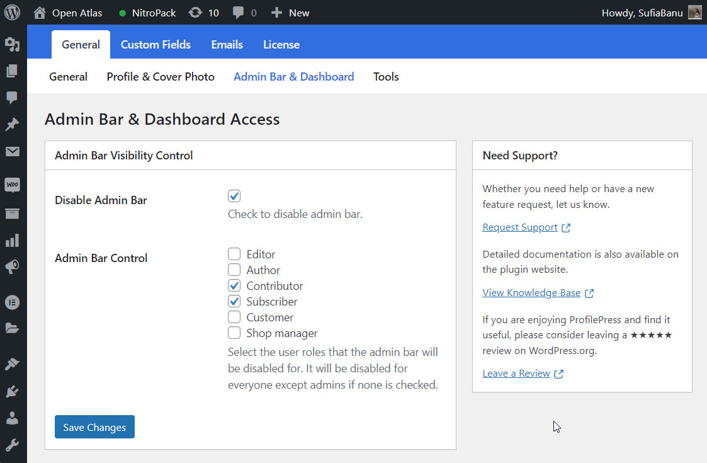Open Products archive box sidebar icon
This screenshot has height=463, width=707.
[x=12, y=214]
